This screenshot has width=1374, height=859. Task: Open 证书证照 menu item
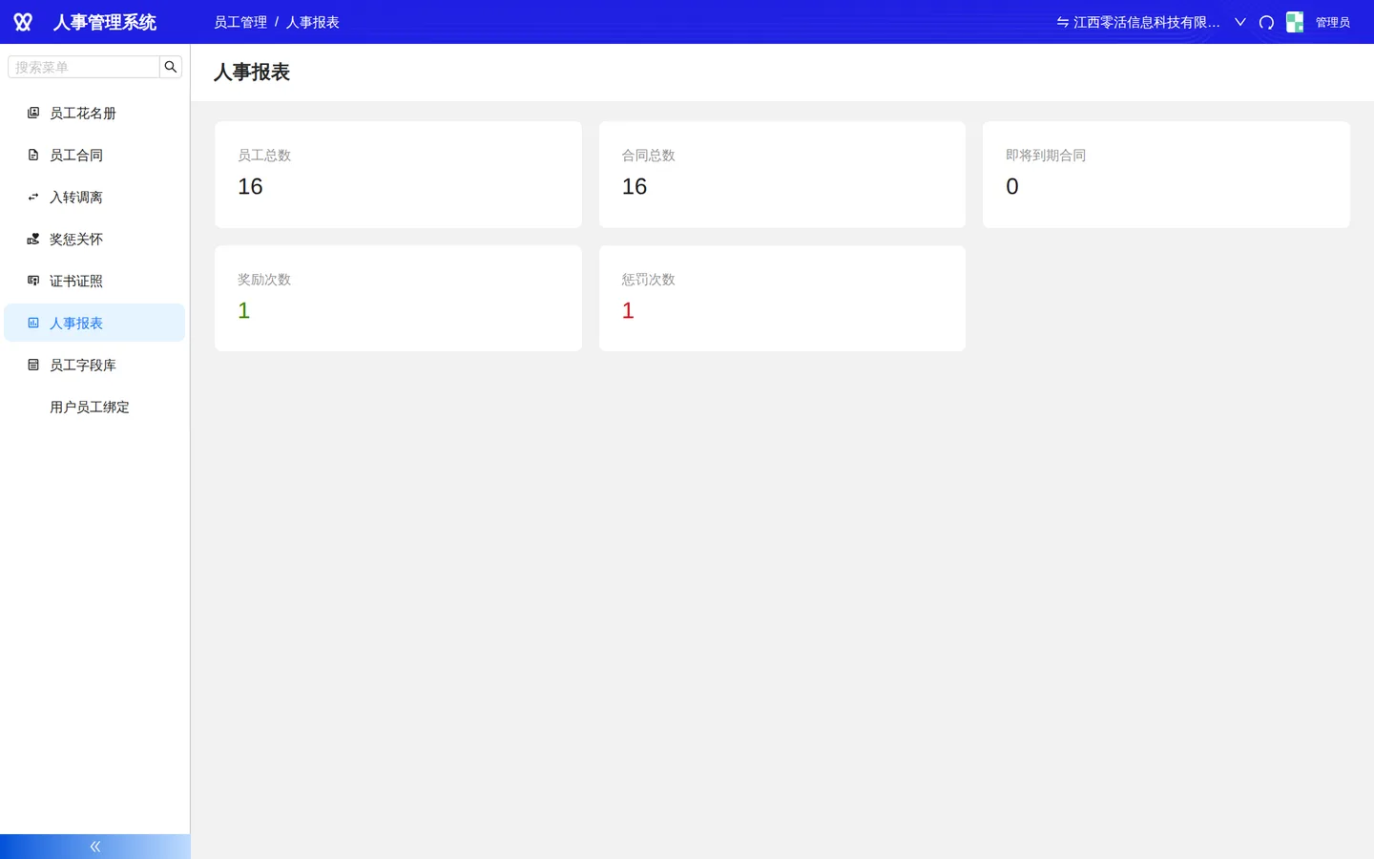pos(94,281)
